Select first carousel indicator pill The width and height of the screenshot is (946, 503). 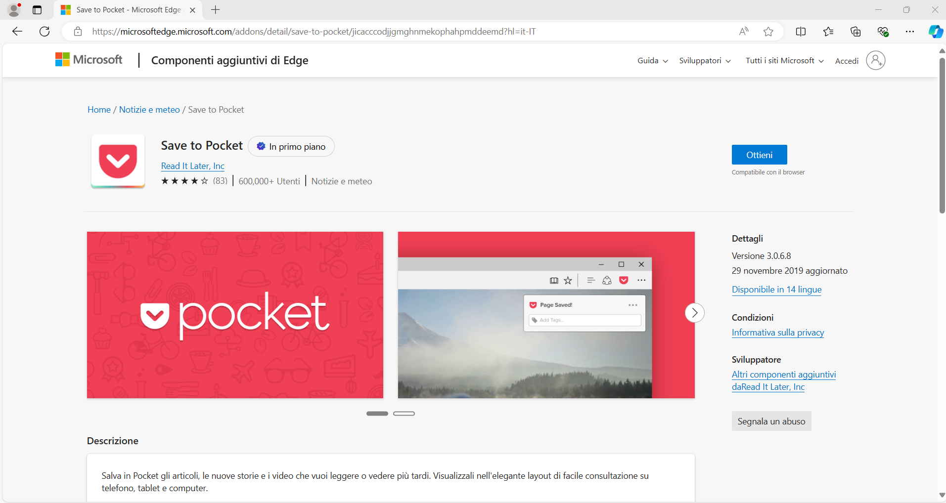[x=377, y=414]
